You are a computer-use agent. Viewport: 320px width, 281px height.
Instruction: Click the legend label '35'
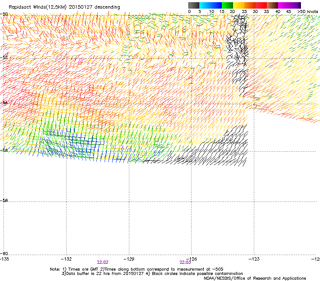coord(266,12)
